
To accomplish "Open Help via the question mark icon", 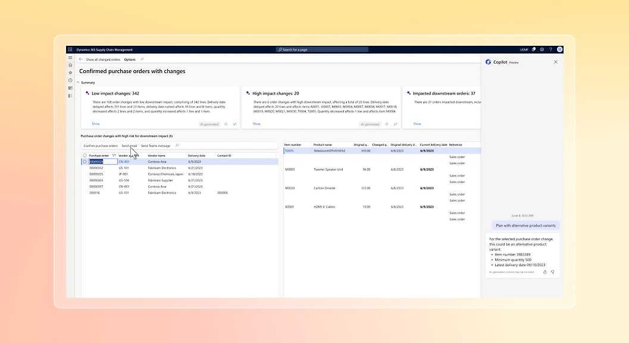I will tap(550, 49).
